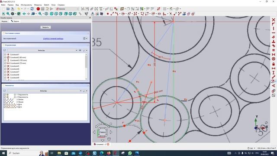277x156 pixels.
Task: Click the horizontal distance constraint icon
Action: click(x=273, y=68)
